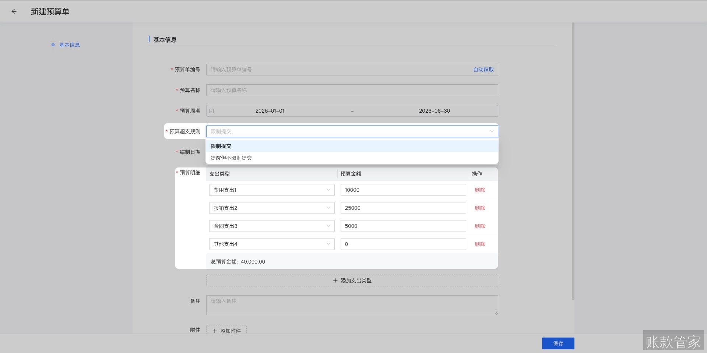Image resolution: width=707 pixels, height=353 pixels.
Task: Delete the 其他支出4 row
Action: pyautogui.click(x=479, y=244)
